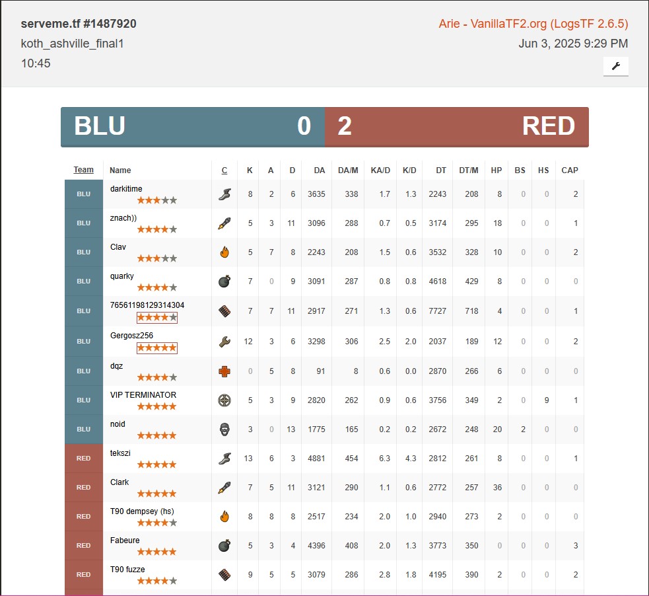
Task: Click Gergosz256's Engineer wrench class icon
Action: pos(224,342)
